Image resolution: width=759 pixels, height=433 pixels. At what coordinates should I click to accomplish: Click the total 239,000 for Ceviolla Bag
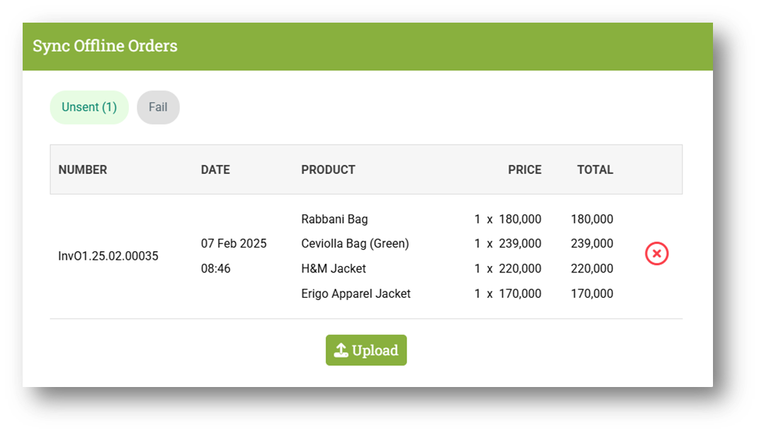point(592,243)
